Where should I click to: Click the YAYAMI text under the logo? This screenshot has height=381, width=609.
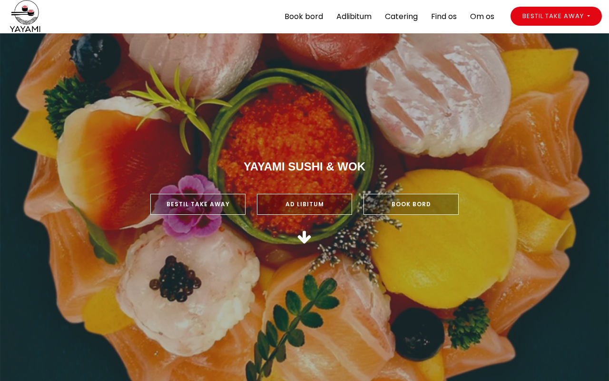[x=25, y=29]
